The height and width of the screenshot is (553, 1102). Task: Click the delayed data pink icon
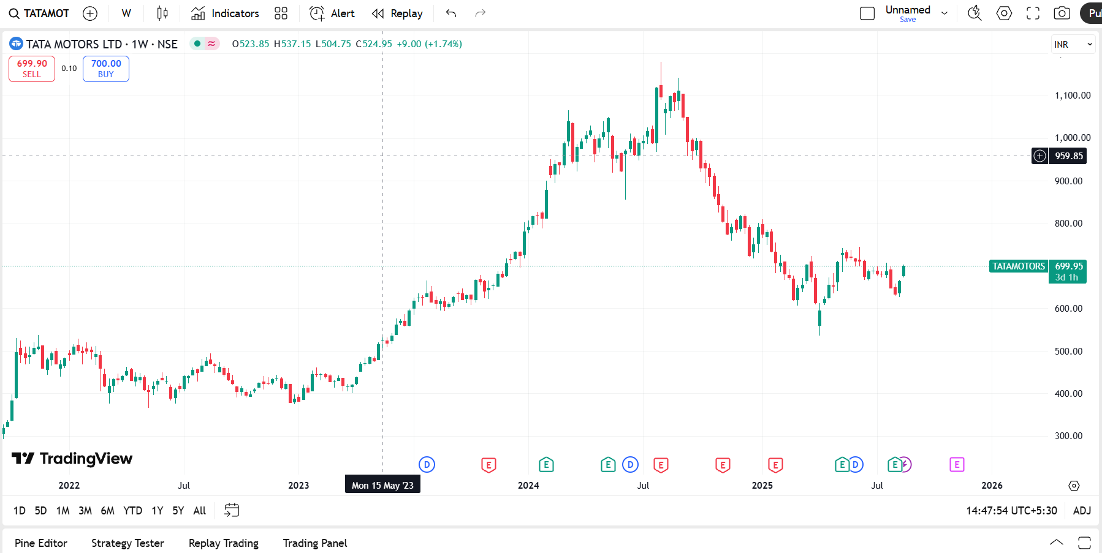211,43
